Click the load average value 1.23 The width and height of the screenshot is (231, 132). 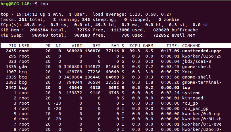point(135,14)
